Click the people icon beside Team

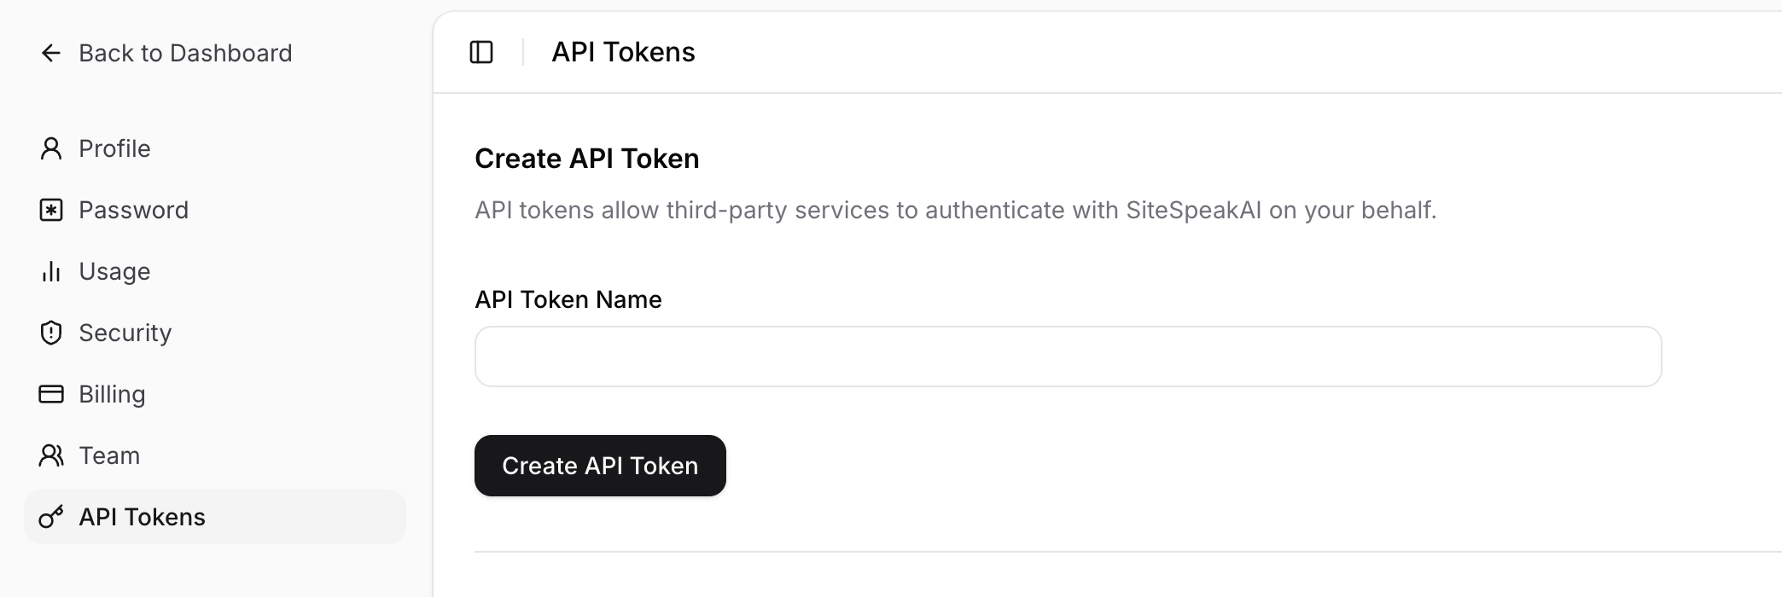[51, 455]
